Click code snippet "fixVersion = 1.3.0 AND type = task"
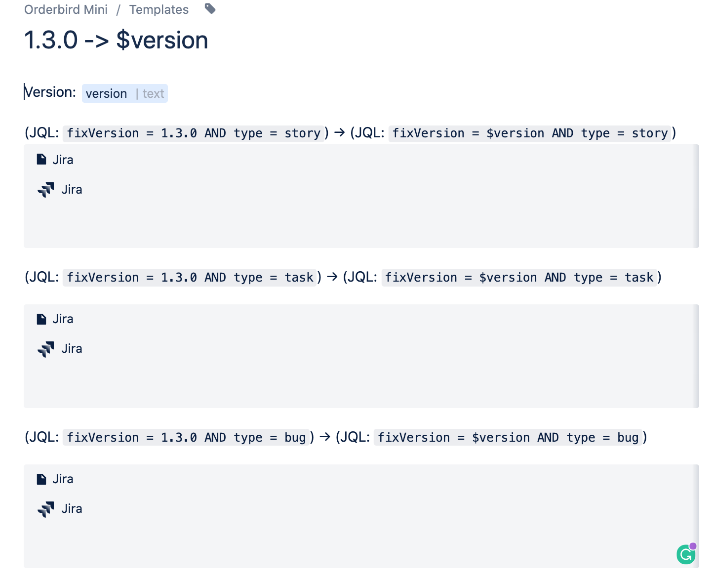The height and width of the screenshot is (582, 714). click(190, 278)
